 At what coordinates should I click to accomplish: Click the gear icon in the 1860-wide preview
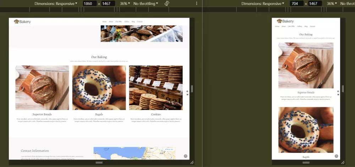click(187, 91)
